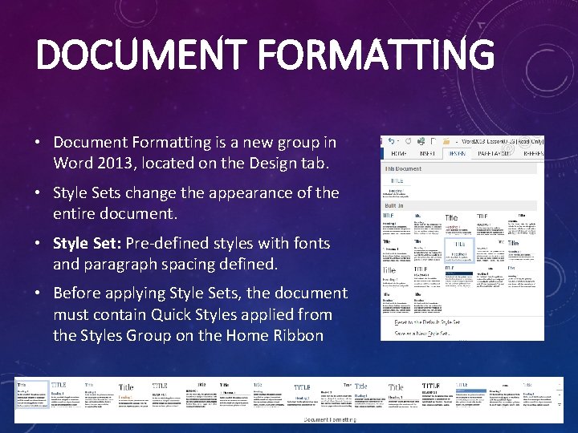Click gallery scroll-up arrow in Document Formatting strip
Image resolution: width=578 pixels, height=433 pixels.
click(x=560, y=385)
